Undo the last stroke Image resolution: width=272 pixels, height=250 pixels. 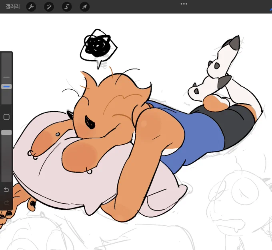[x=6, y=190]
